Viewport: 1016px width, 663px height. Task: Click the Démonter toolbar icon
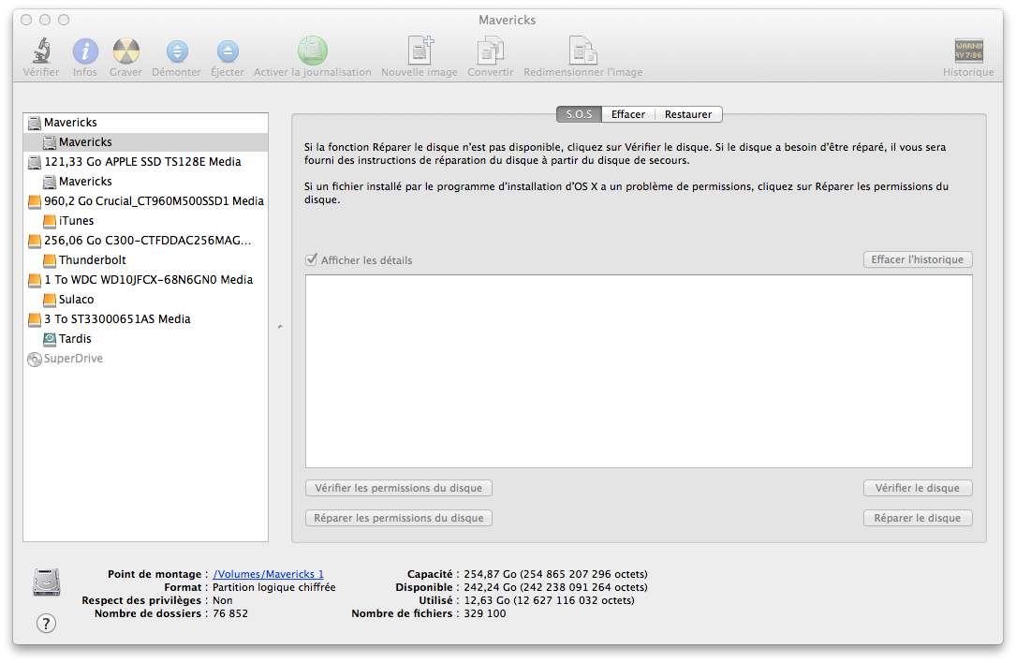[177, 52]
